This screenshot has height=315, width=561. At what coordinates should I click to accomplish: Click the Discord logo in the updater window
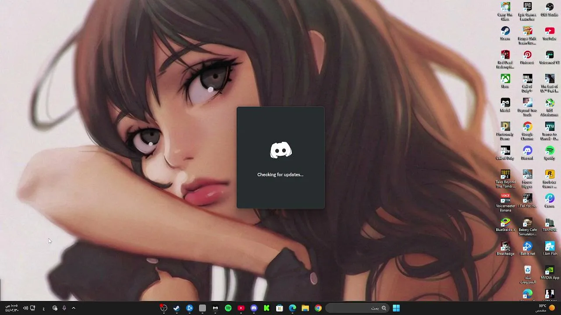[x=280, y=150]
